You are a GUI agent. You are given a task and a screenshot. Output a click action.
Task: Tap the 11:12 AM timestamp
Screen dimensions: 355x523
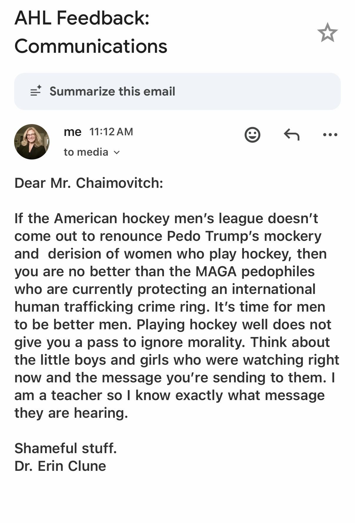click(x=111, y=132)
